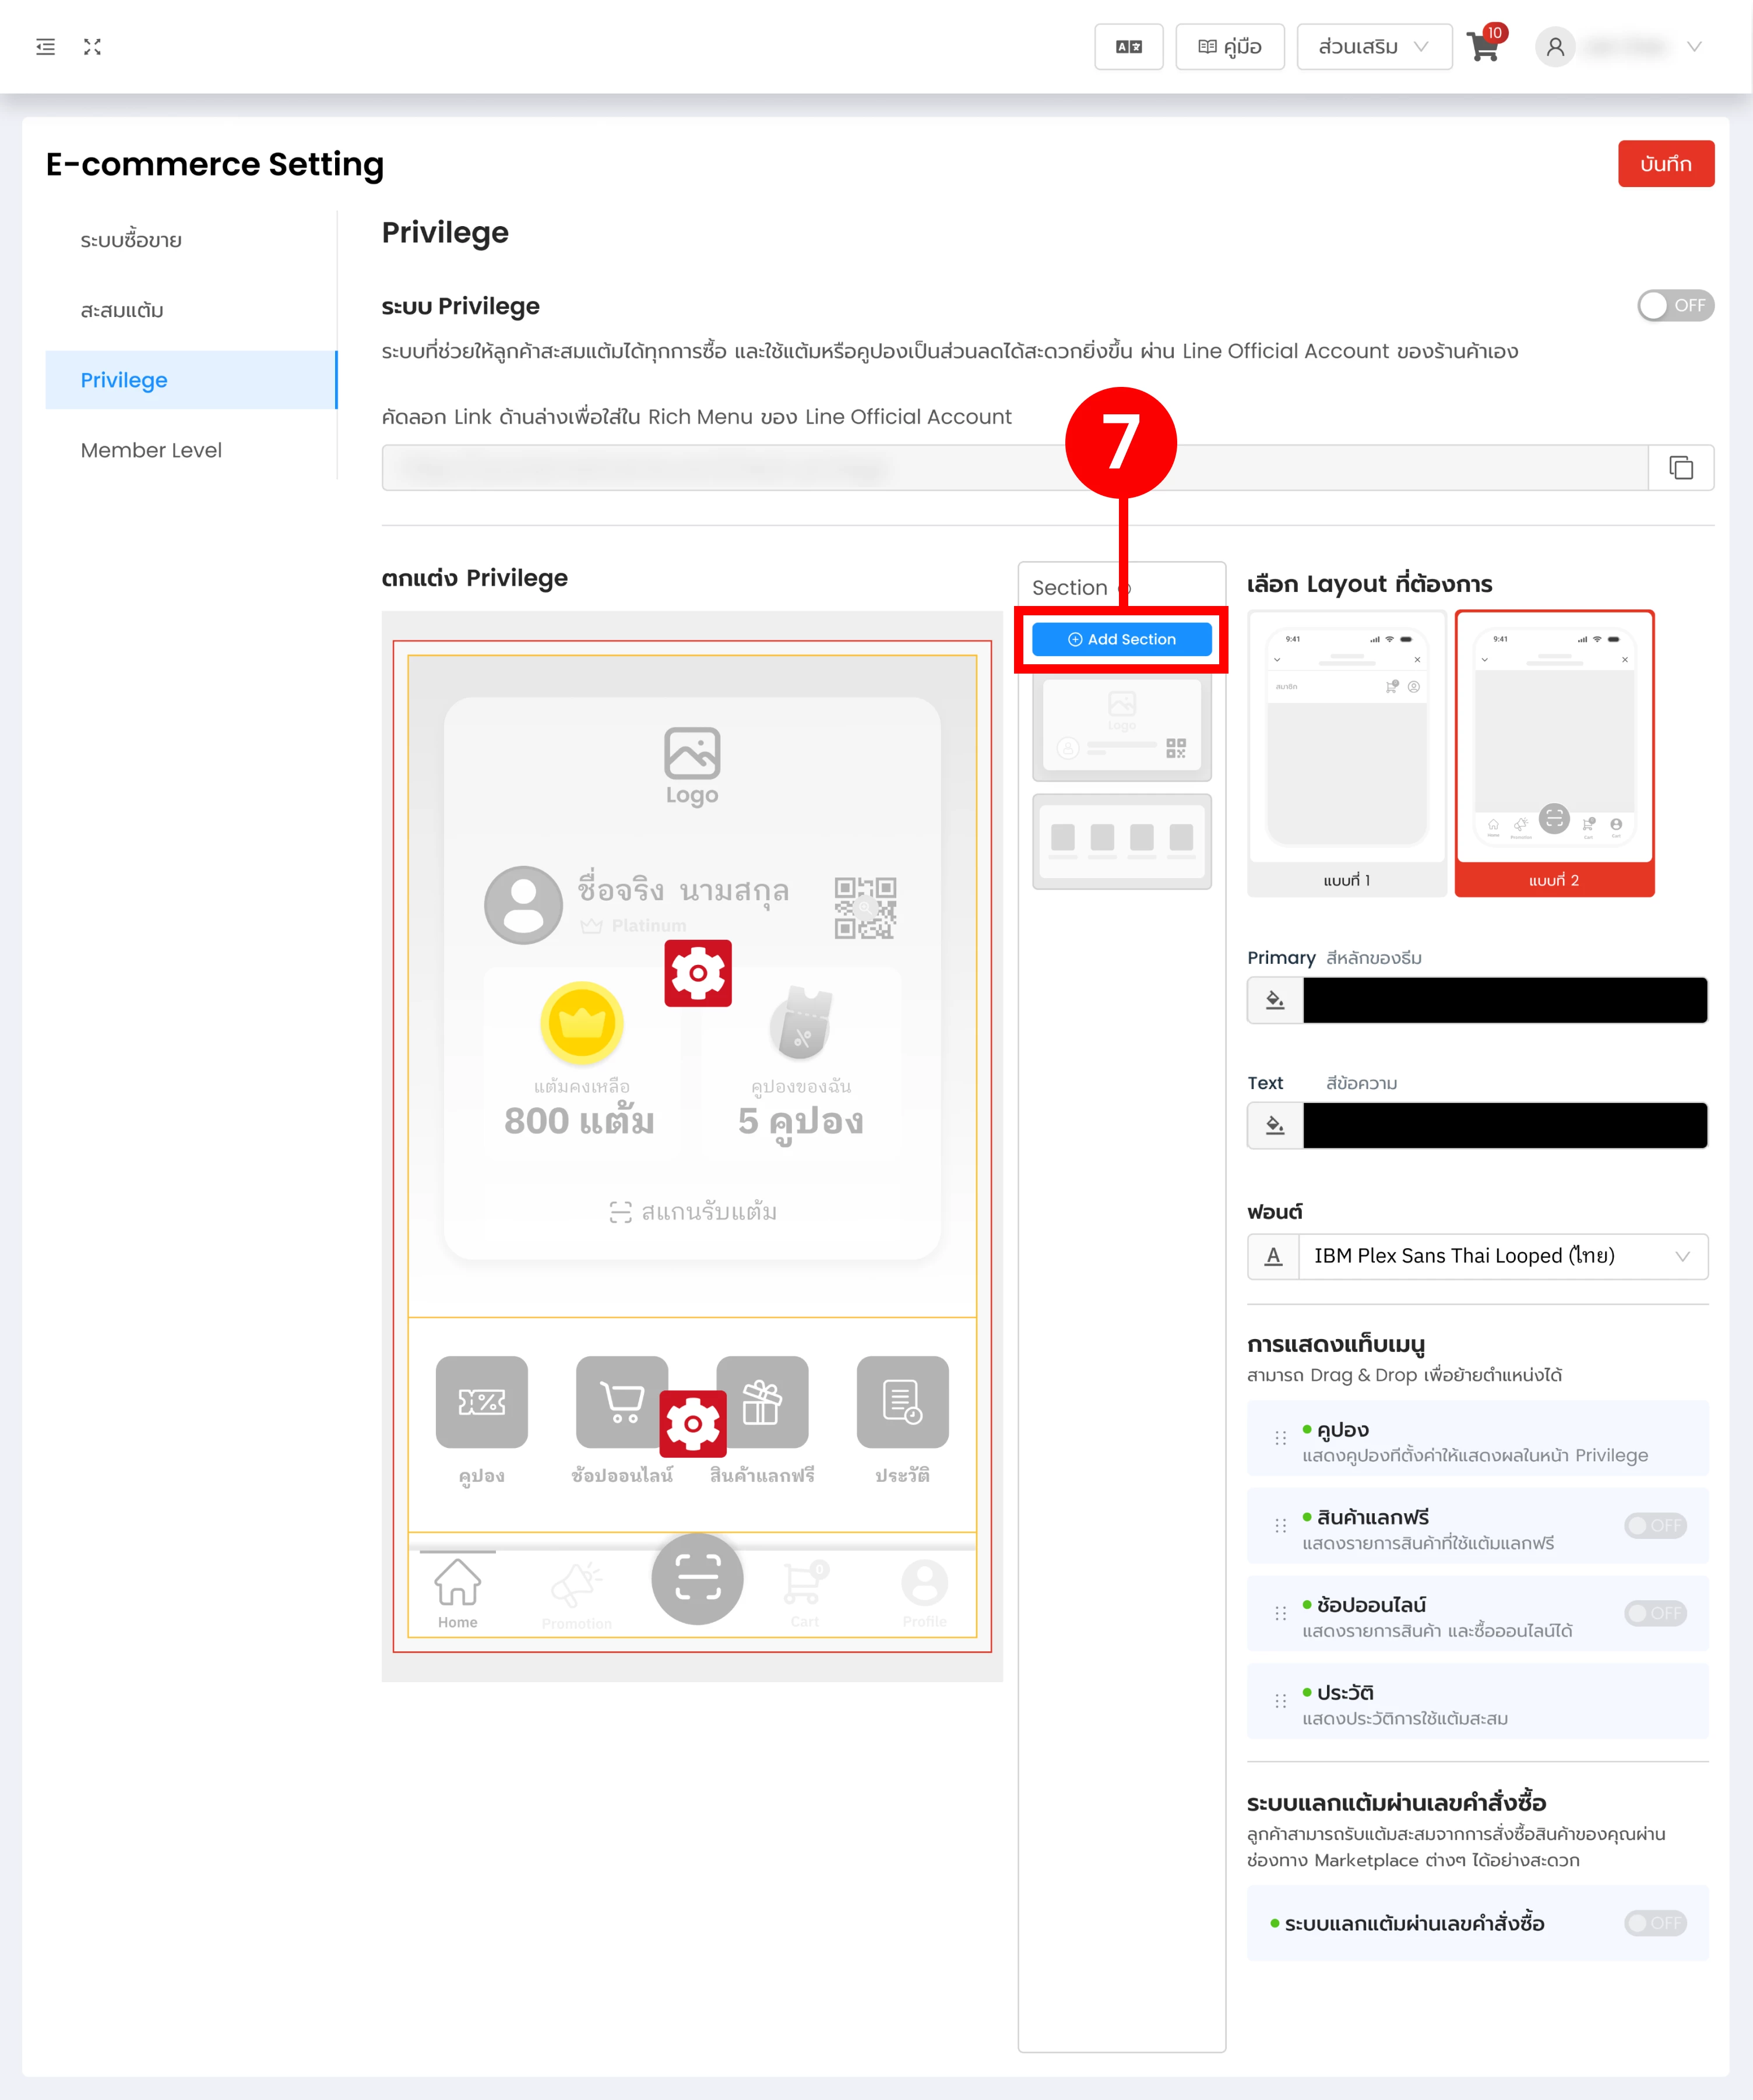Click the shopping cart icon with badge

(x=1484, y=47)
